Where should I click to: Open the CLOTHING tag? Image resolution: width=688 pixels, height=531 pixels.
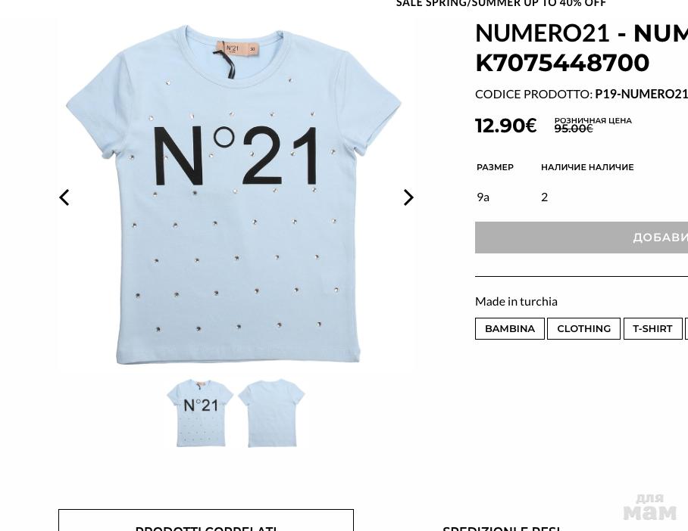pyautogui.click(x=583, y=328)
